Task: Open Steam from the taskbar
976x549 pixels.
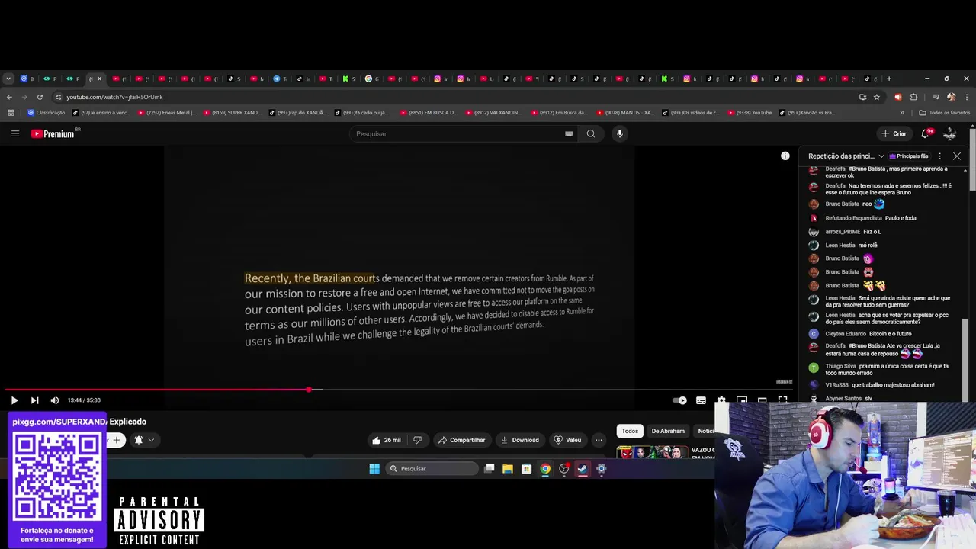Action: [x=583, y=469]
